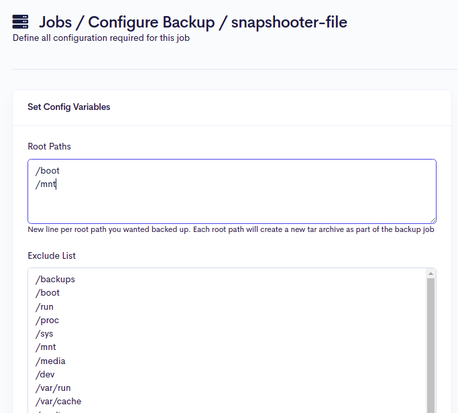Click the "Root Paths" field label
Viewport: 458px width, 413px height.
pos(50,146)
